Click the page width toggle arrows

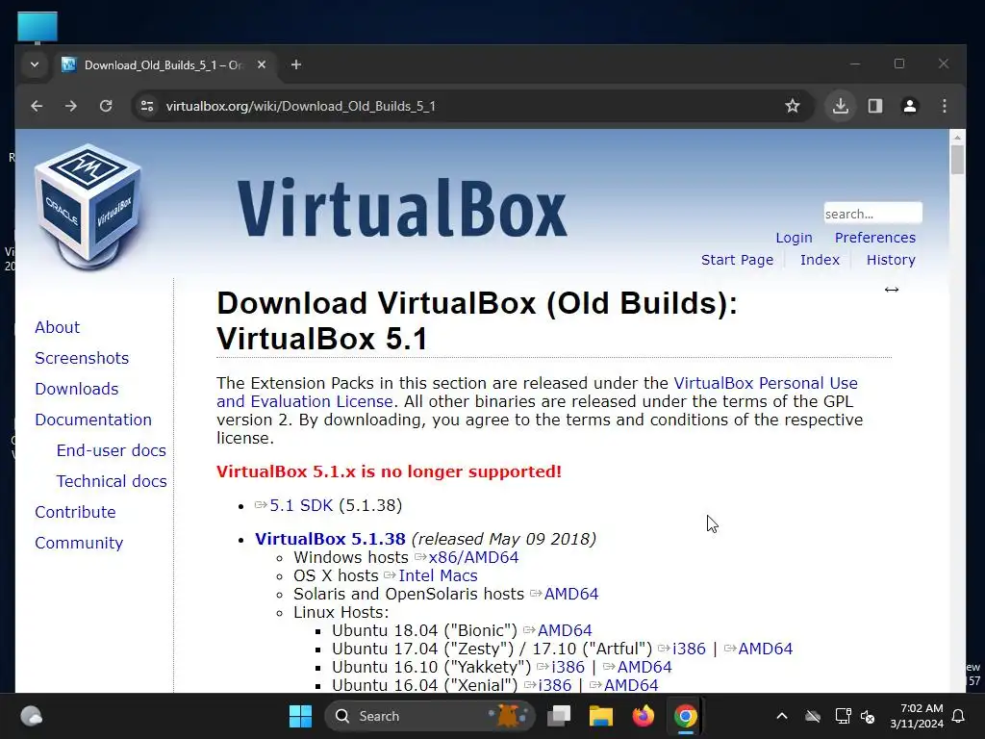tap(892, 290)
